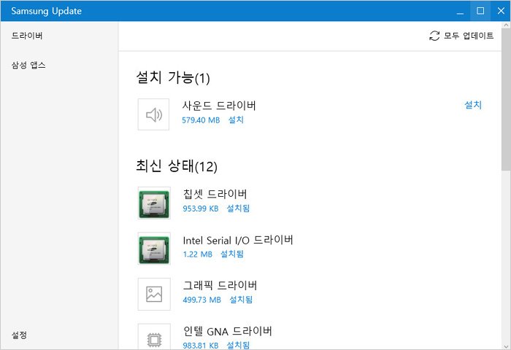The width and height of the screenshot is (511, 350).
Task: Click the scrollbar up arrow
Action: pyautogui.click(x=506, y=25)
